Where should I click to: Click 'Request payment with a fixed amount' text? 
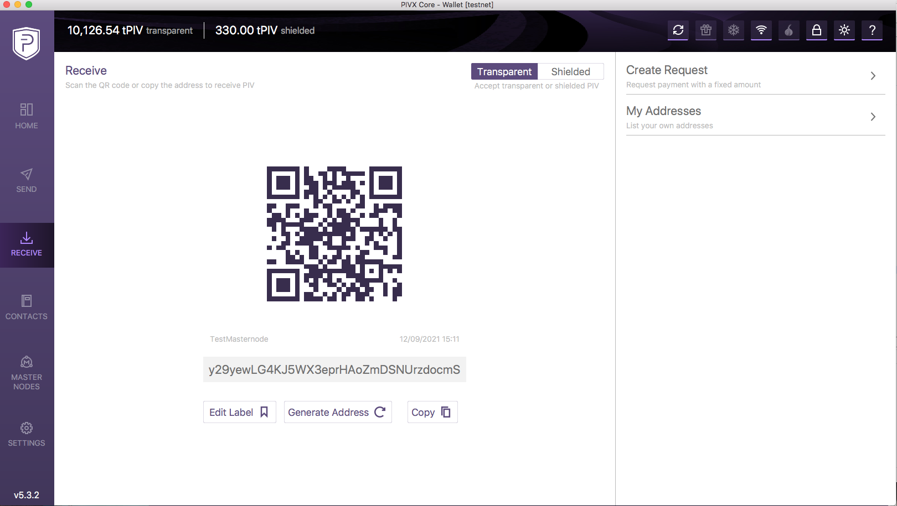[693, 85]
